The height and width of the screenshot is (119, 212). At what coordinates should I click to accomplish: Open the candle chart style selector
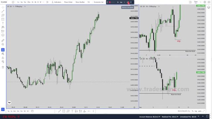(47, 2)
